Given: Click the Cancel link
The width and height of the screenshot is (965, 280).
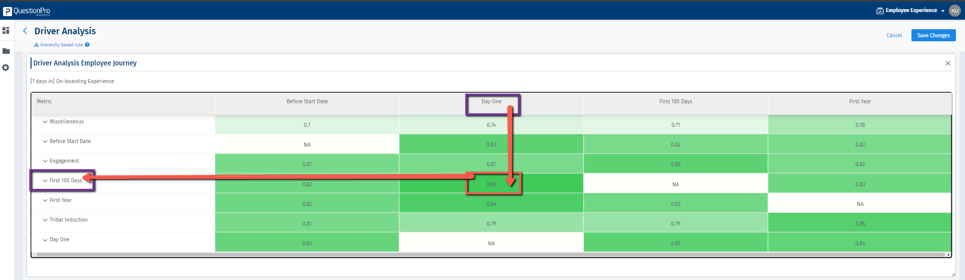Looking at the screenshot, I should tap(894, 35).
